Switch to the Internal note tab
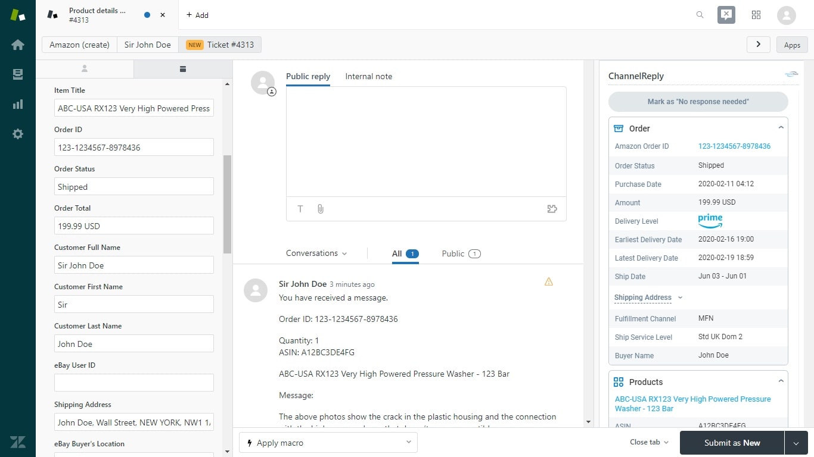 pyautogui.click(x=368, y=76)
